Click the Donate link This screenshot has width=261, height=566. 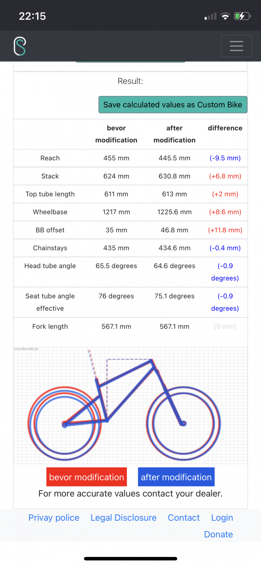point(218,534)
